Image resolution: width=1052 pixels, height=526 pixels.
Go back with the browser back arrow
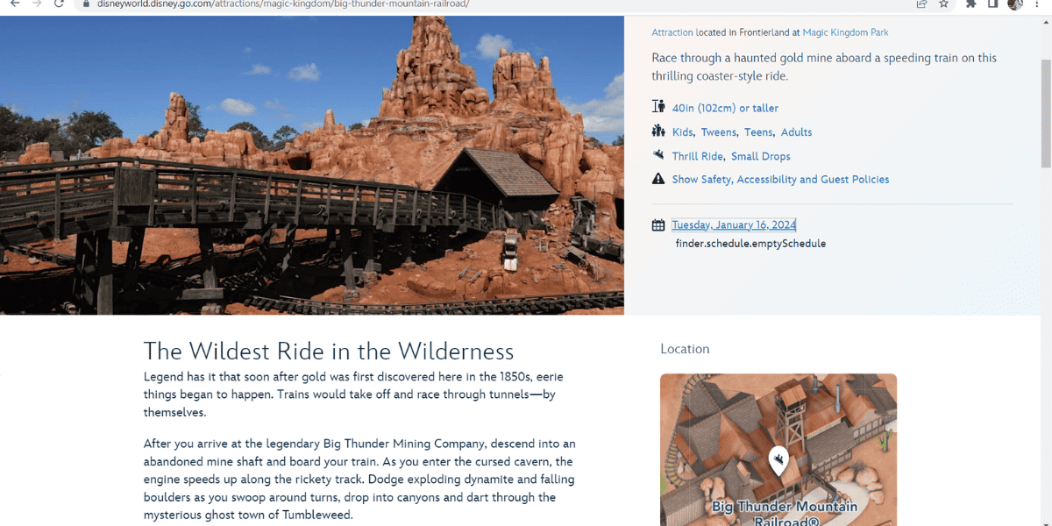pos(15,4)
